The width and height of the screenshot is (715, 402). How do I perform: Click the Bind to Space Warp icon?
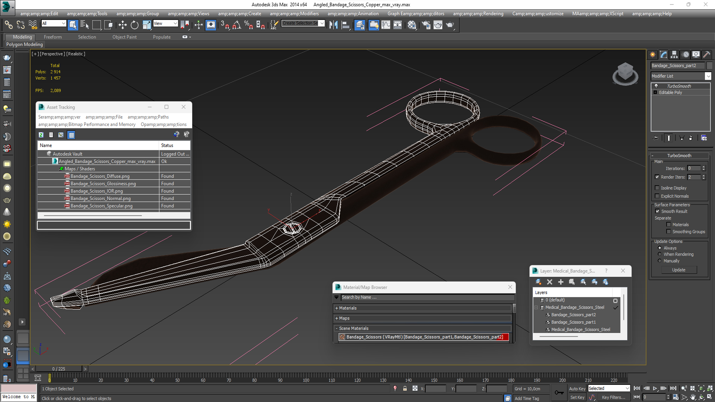pos(33,25)
